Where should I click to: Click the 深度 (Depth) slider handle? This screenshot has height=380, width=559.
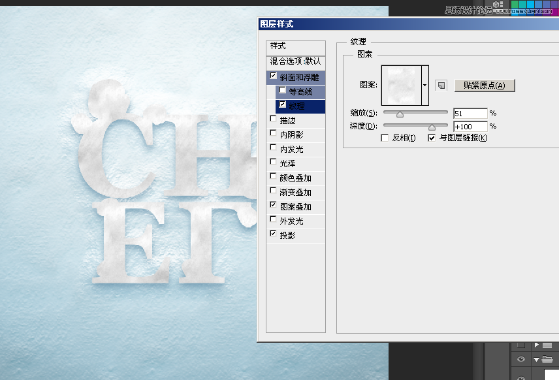coord(432,128)
